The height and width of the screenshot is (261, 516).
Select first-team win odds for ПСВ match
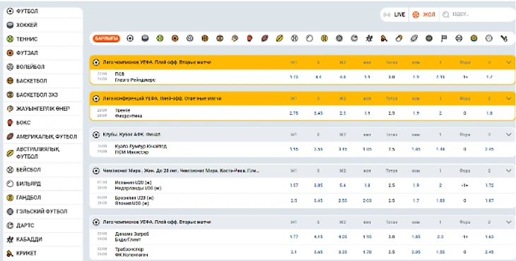click(x=294, y=77)
